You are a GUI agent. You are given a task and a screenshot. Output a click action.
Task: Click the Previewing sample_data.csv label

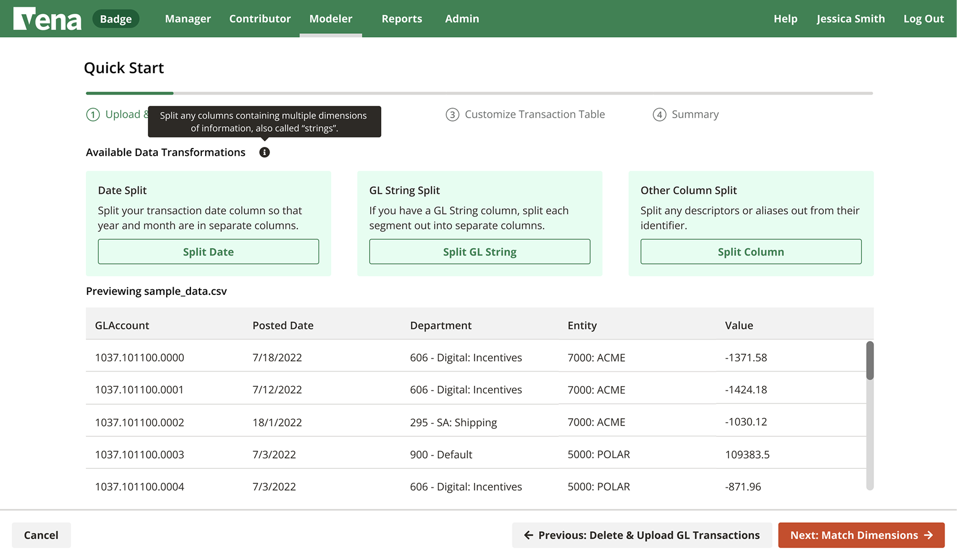[x=156, y=291]
